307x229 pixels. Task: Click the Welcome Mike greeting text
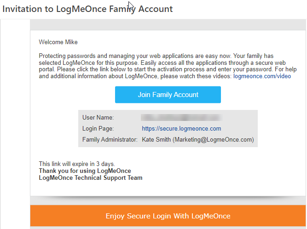tap(58, 42)
